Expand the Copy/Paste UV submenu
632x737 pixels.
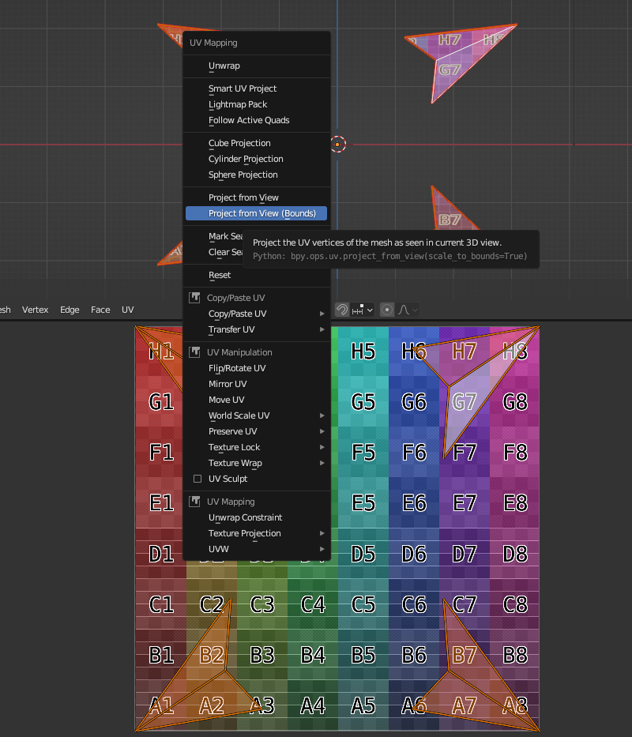tap(256, 314)
